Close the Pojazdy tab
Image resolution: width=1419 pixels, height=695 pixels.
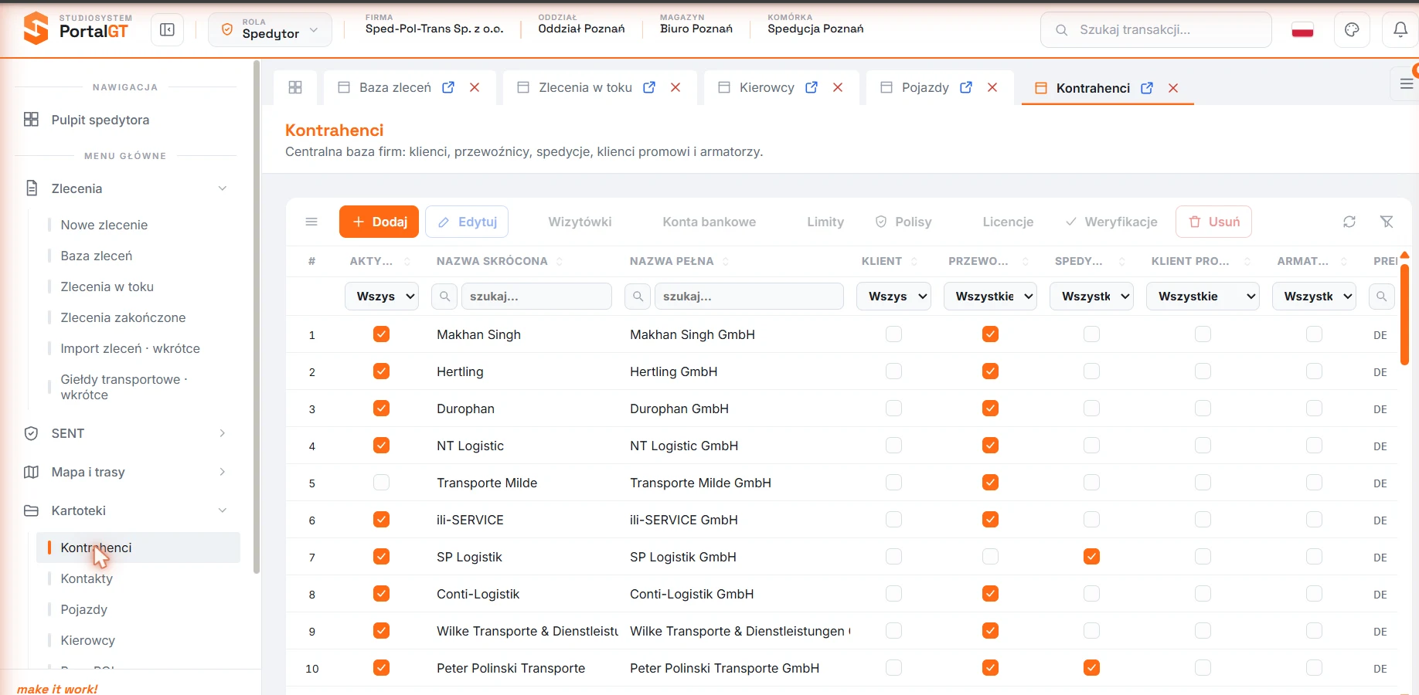point(992,87)
